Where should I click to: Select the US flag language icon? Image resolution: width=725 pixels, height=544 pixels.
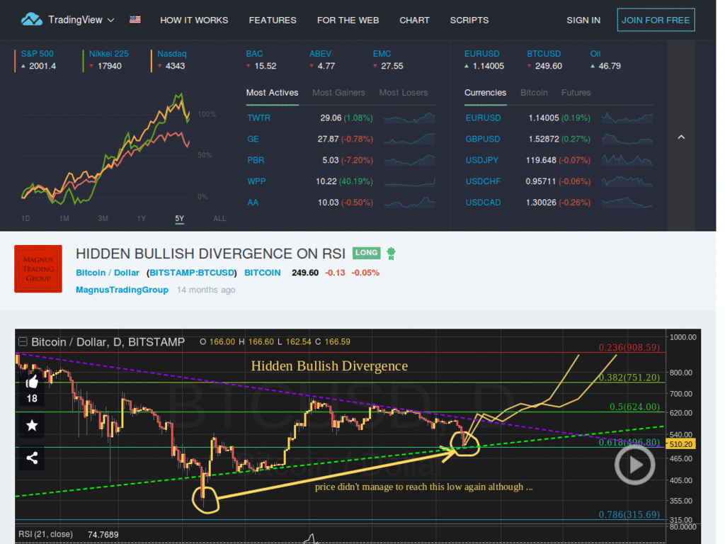pos(135,20)
